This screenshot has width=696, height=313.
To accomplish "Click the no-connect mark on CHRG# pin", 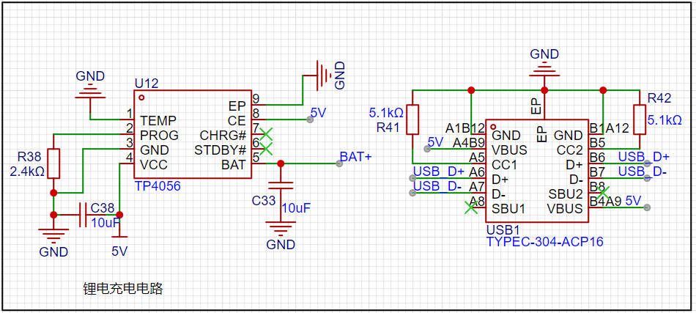I will click(265, 133).
